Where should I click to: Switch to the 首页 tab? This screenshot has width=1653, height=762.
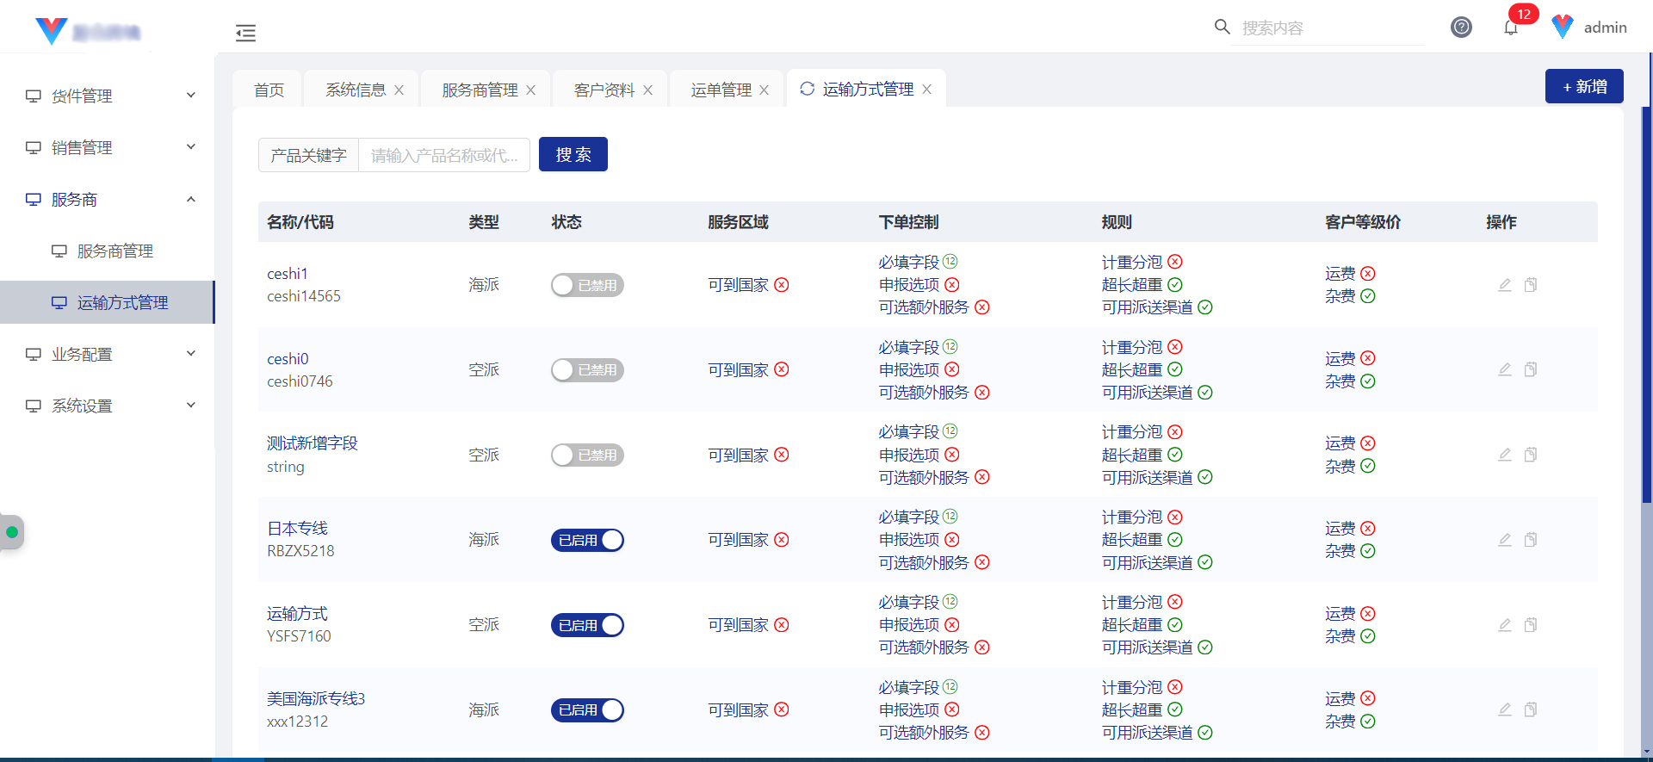tap(269, 90)
